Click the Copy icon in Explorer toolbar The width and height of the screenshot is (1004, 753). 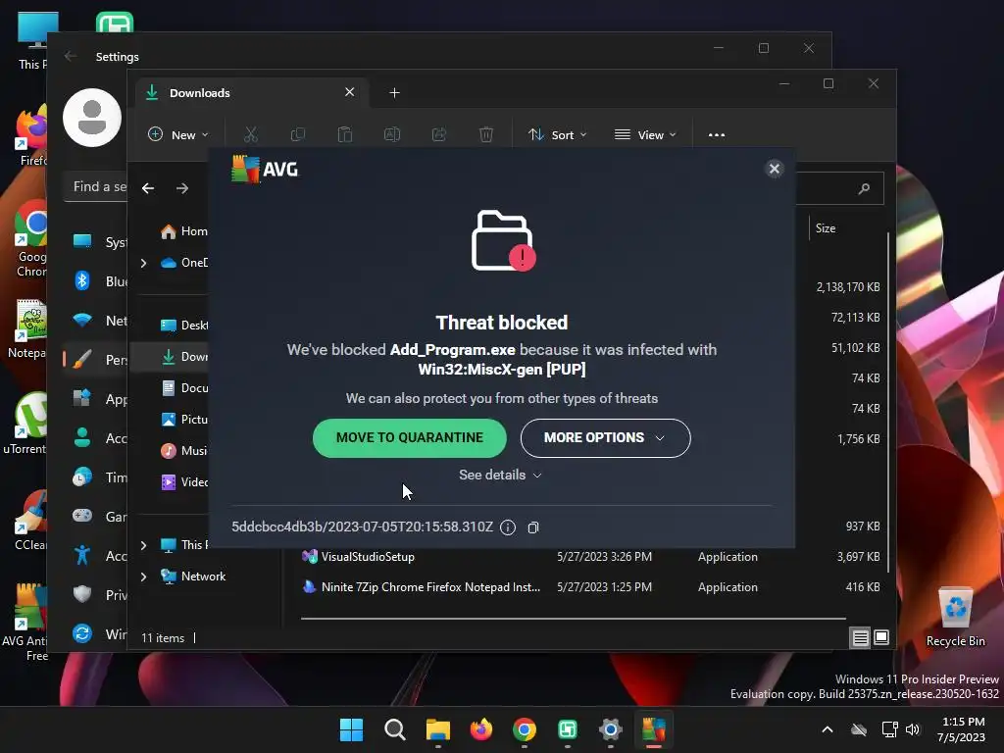(x=298, y=135)
